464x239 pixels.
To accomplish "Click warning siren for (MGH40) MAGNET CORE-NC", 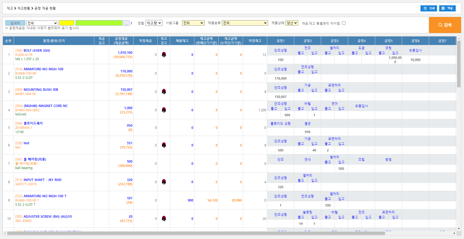I will [x=164, y=110].
